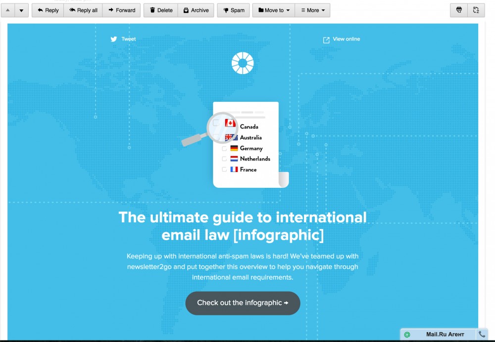This screenshot has width=495, height=342.
Task: Click the trash icon on Delete button
Action: [x=153, y=10]
